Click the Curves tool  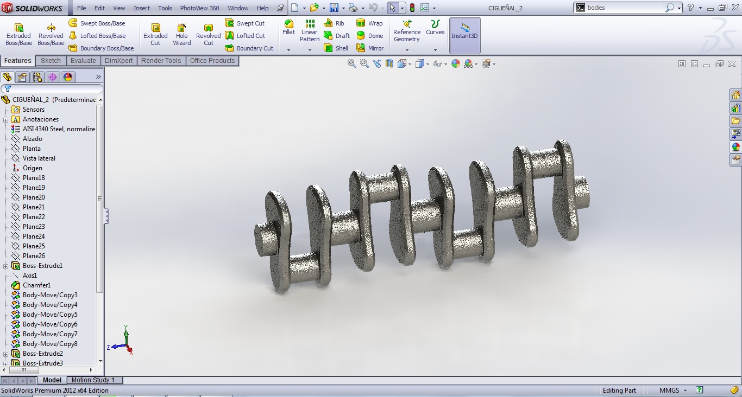tap(435, 28)
